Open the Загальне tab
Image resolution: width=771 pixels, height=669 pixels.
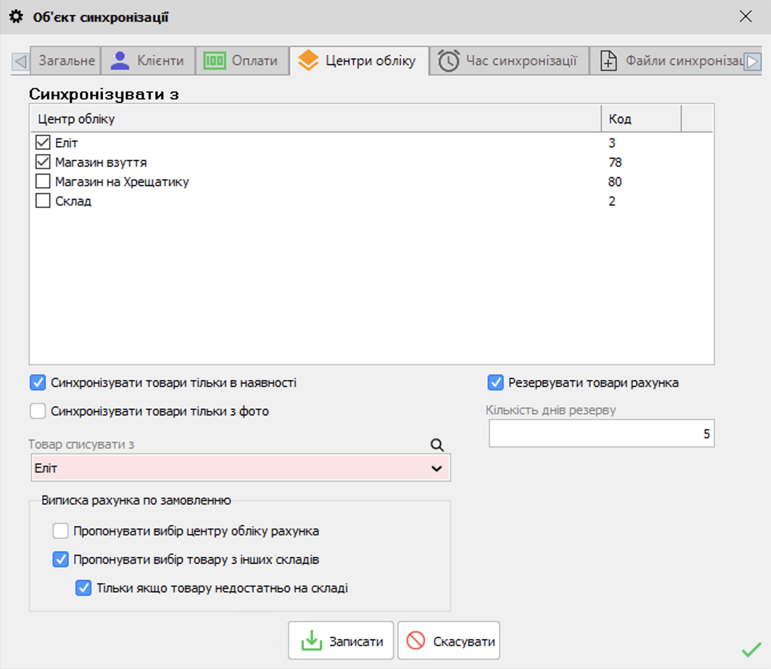[x=66, y=61]
